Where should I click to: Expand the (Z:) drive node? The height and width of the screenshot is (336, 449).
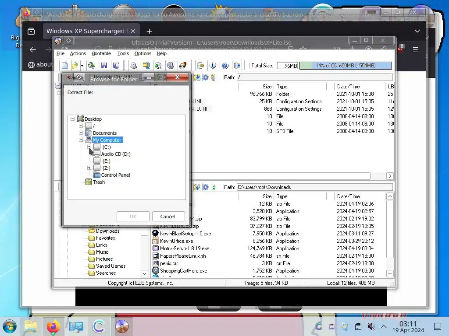pos(89,168)
